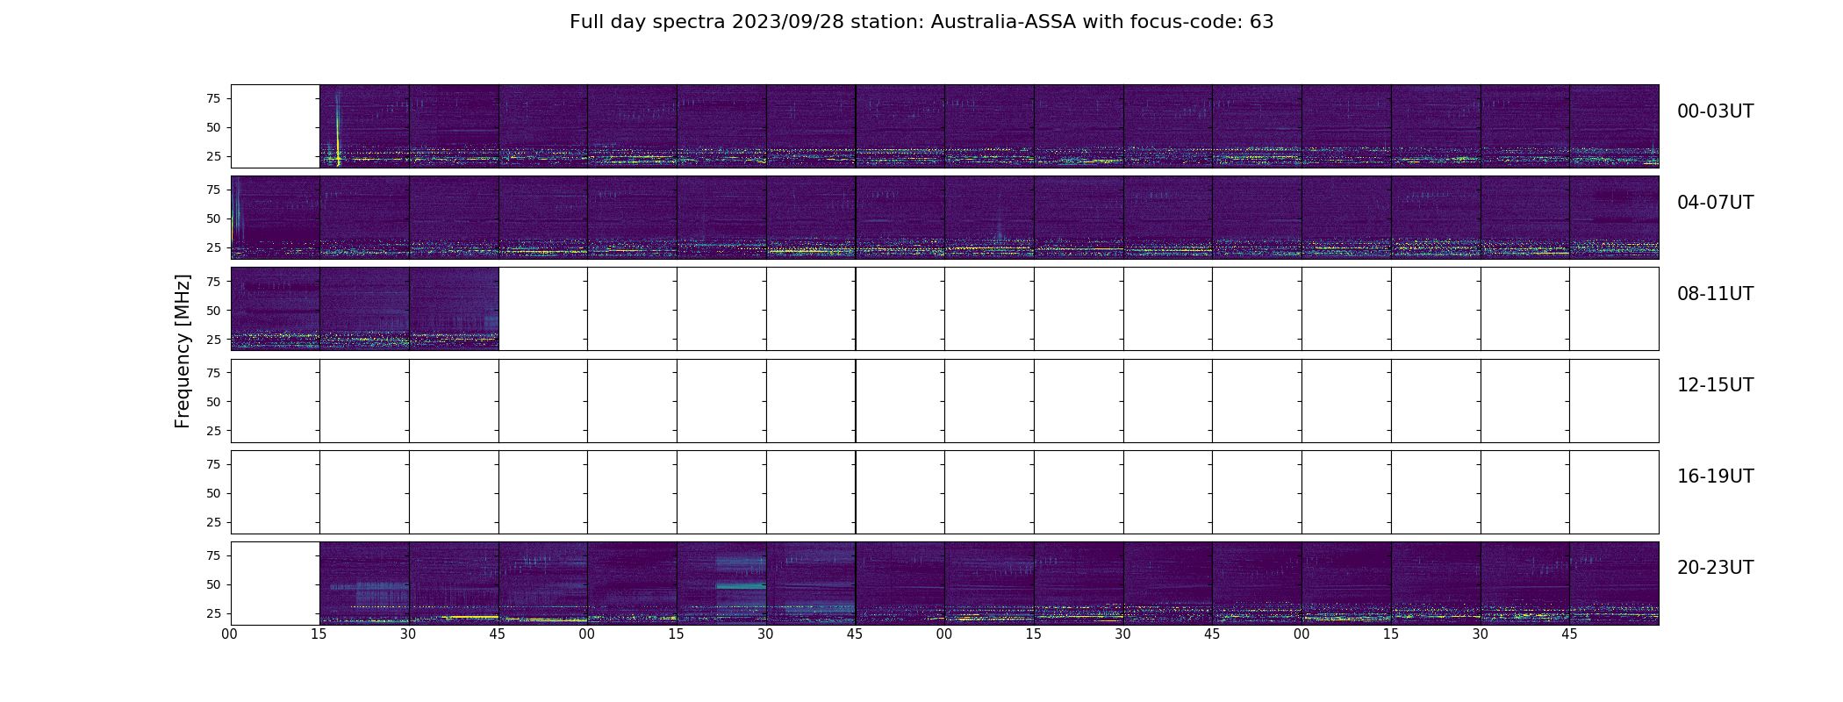Click the 25 tick of the 08-11UT row
The width and height of the screenshot is (1843, 702).
tap(213, 339)
